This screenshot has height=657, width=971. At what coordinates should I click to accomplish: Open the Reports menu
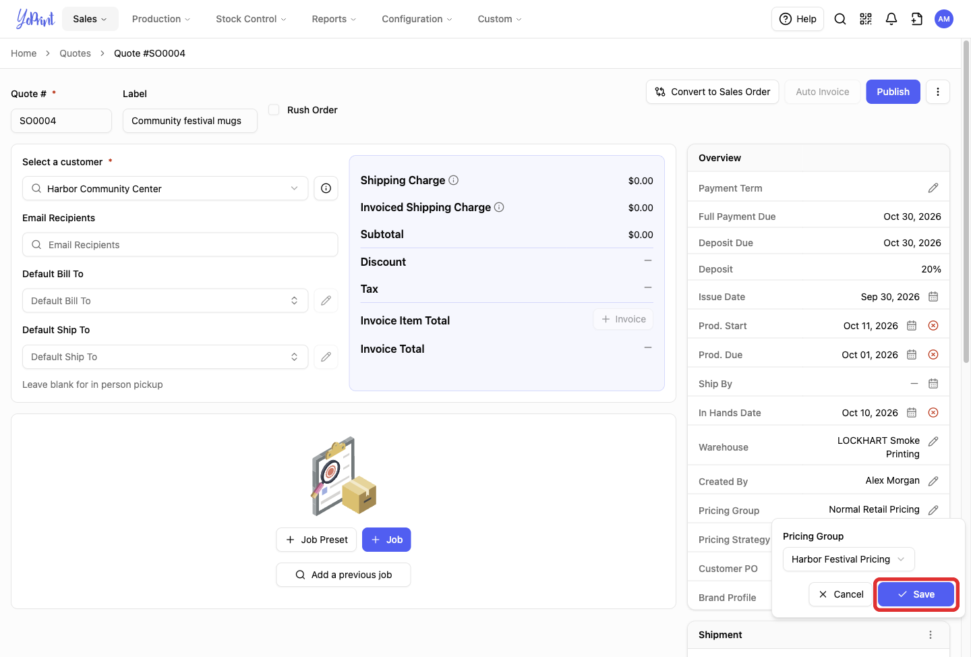(x=334, y=19)
